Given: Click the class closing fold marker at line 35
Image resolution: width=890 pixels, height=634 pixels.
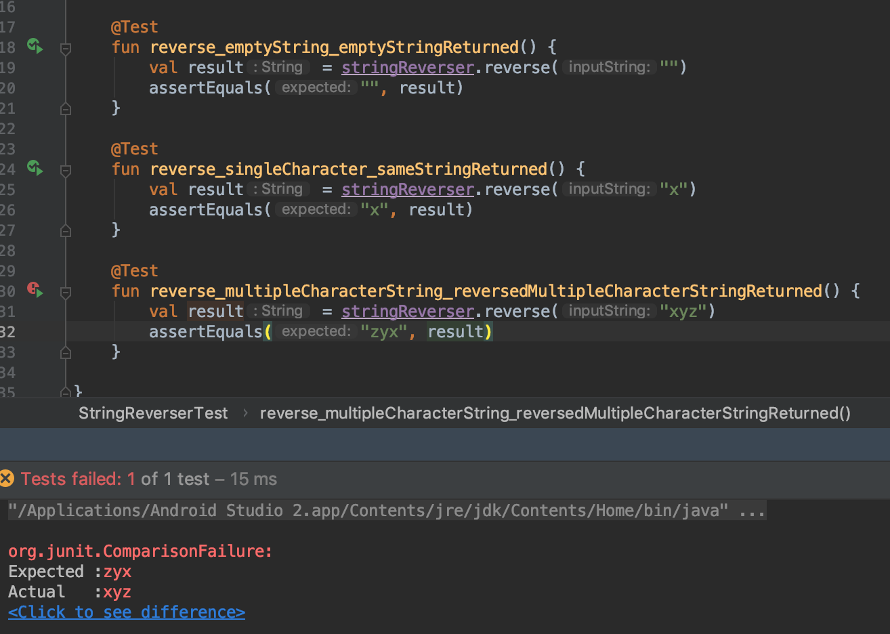Looking at the screenshot, I should click(65, 393).
